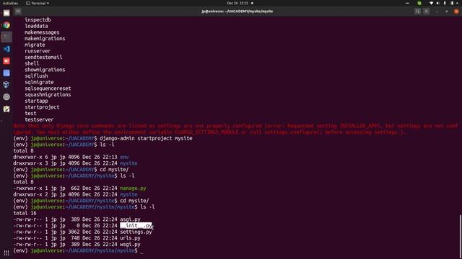462x259 pixels.
Task: Click 'runserver' in the command list
Action: 38,51
